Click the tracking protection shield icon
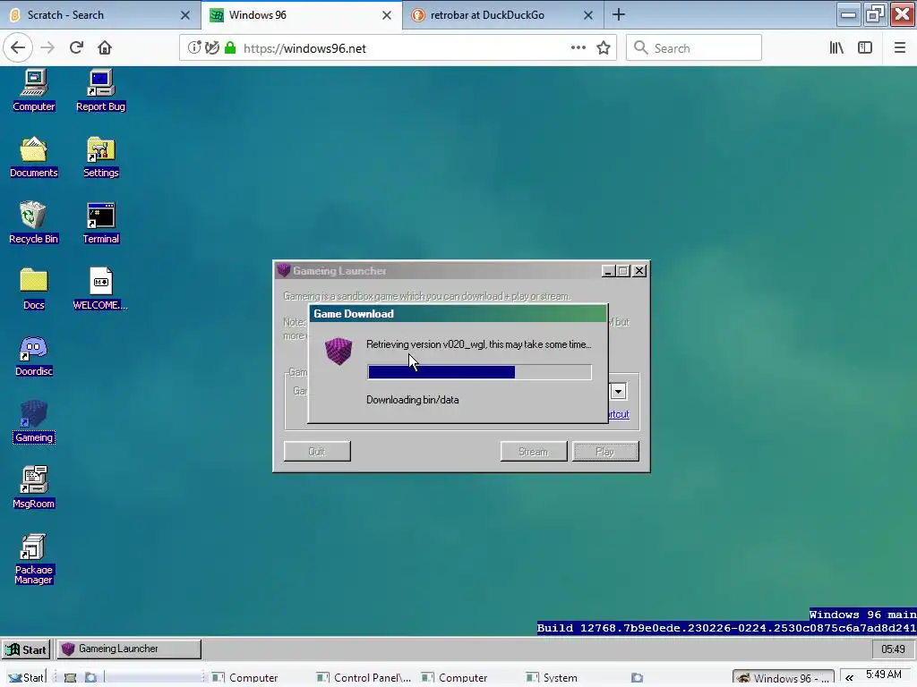Viewport: 917px width, 687px height. point(212,48)
